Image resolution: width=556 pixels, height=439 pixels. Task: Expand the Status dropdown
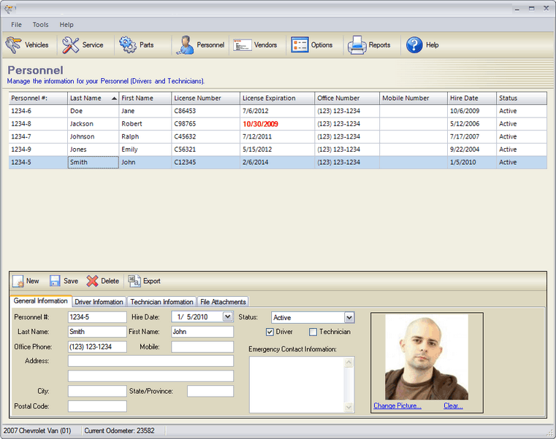(349, 317)
